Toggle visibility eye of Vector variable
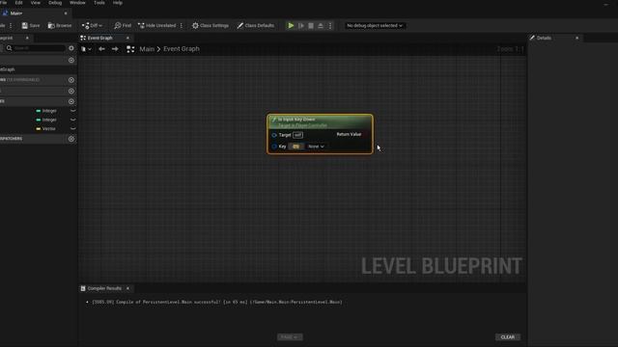 point(73,128)
